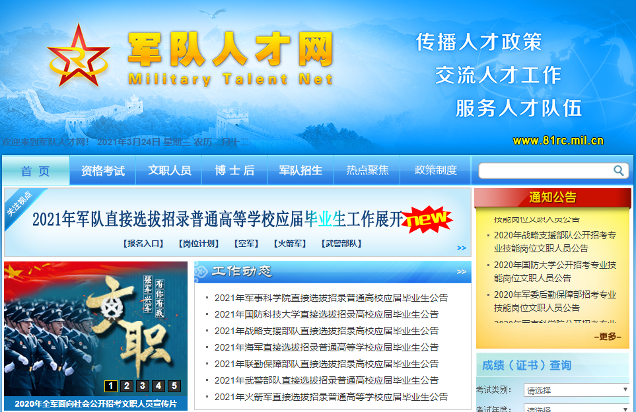Open 更多 in the 通知公告 panel
The width and height of the screenshot is (636, 412).
pos(608,337)
